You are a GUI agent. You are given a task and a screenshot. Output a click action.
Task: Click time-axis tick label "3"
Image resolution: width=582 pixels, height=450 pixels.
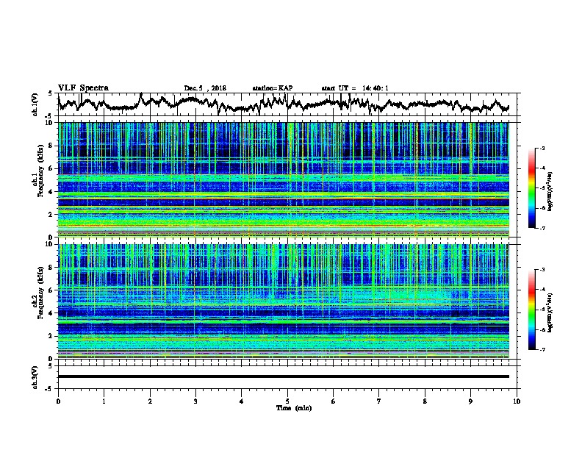point(195,401)
